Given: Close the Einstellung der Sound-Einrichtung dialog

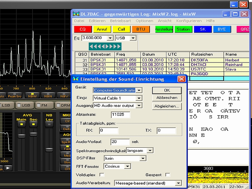Looking at the screenshot, I should click(182, 79).
